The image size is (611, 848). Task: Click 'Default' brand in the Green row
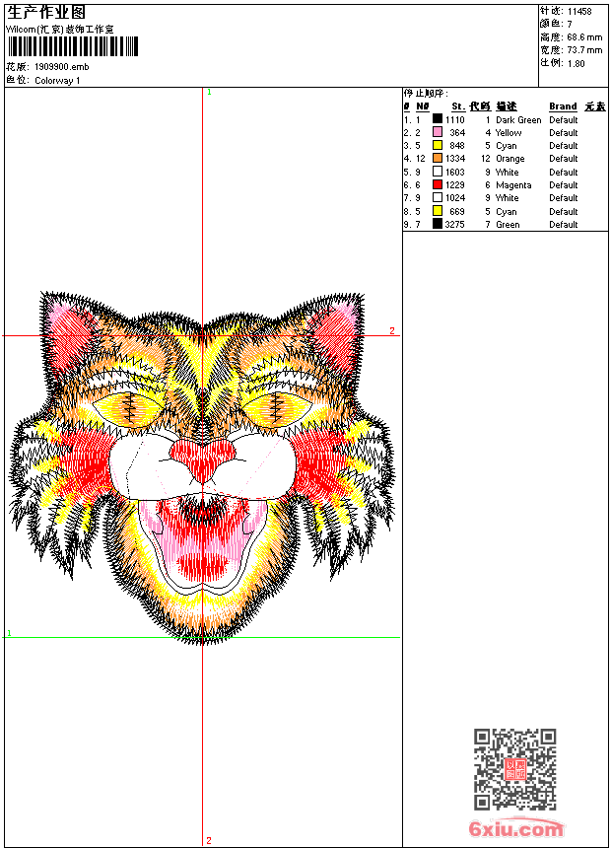[x=564, y=225]
